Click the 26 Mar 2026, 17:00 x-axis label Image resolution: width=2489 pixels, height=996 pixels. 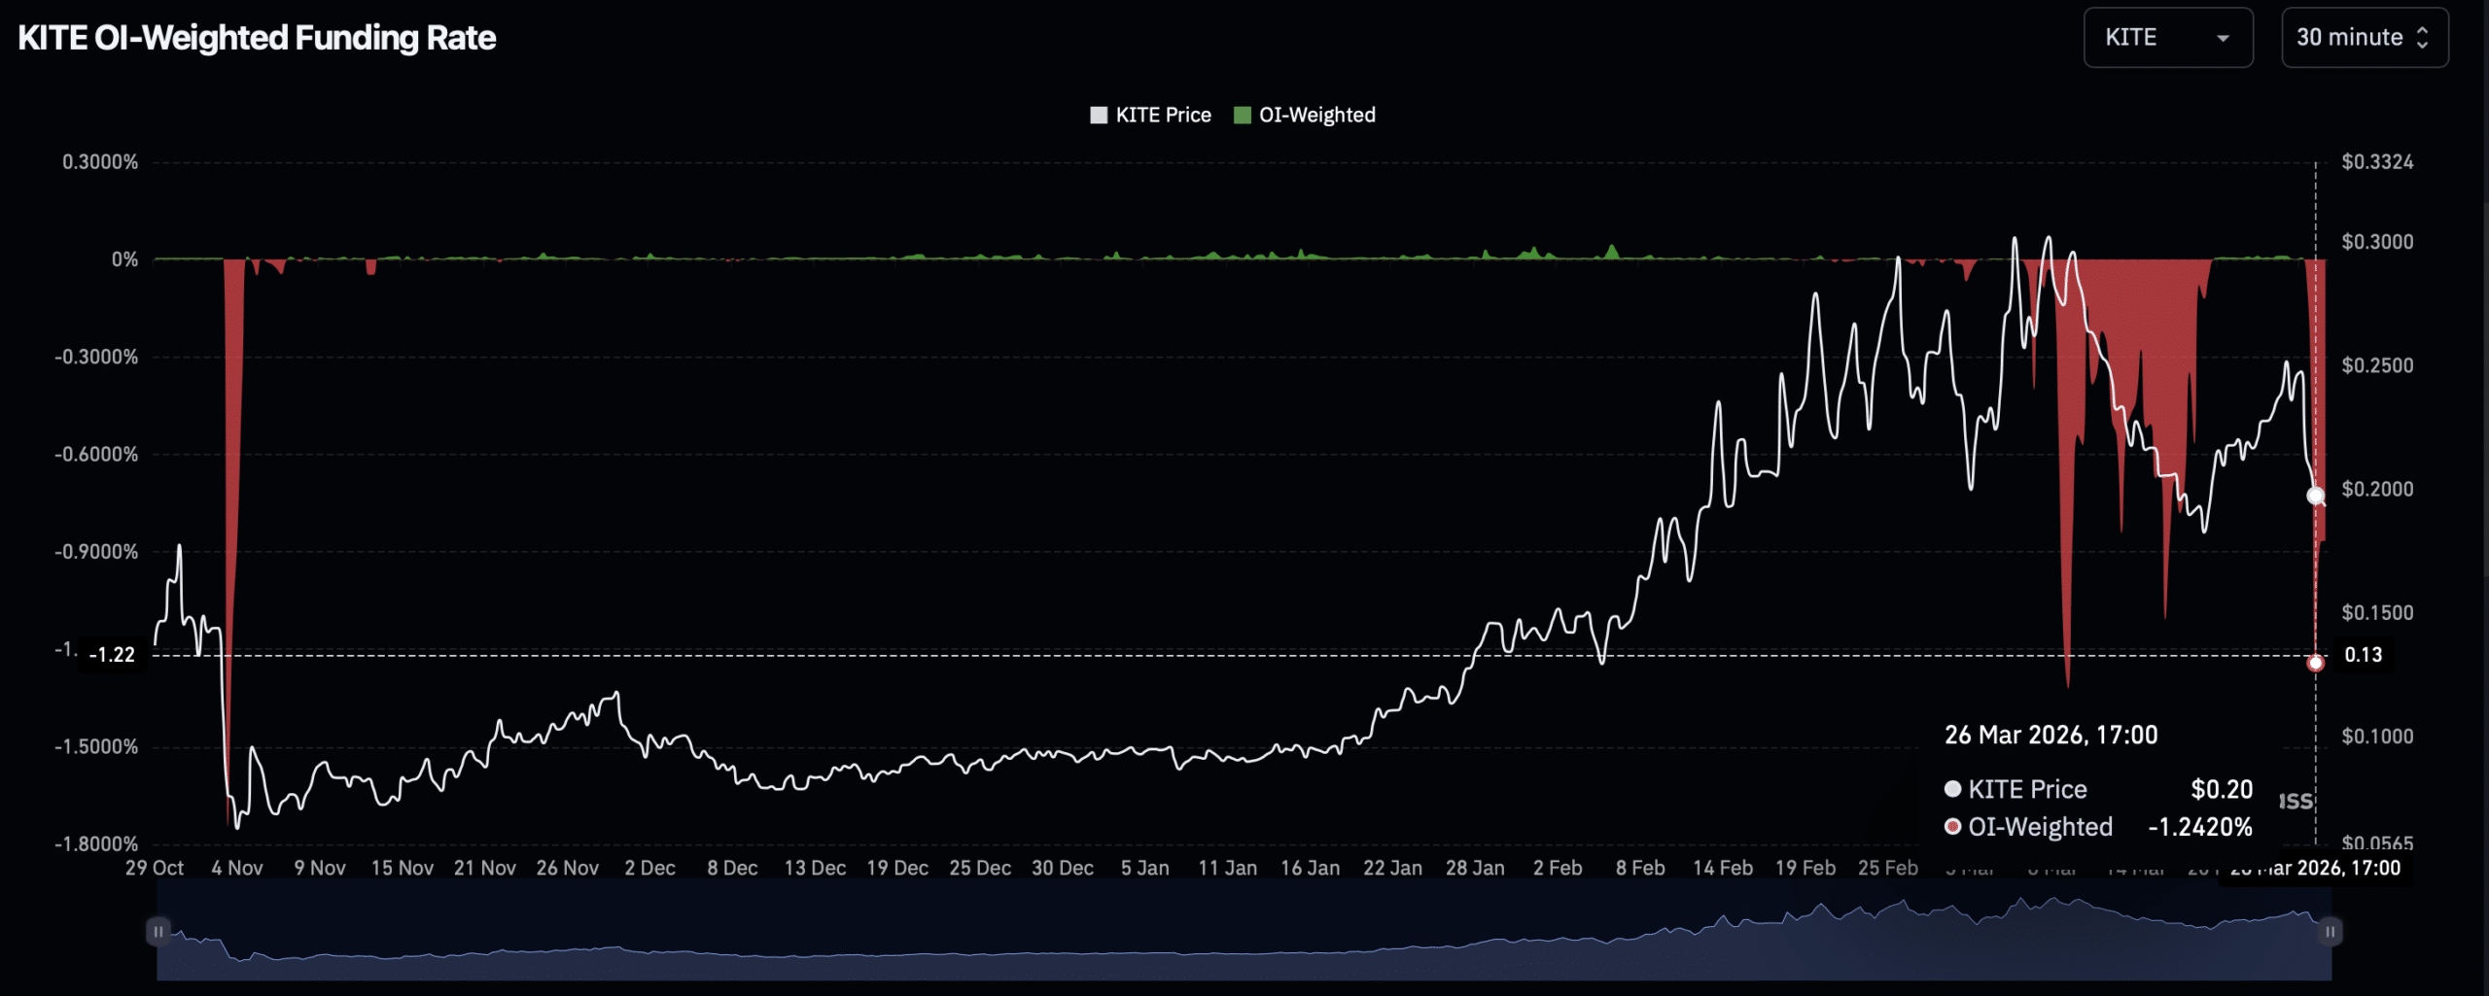coord(2315,868)
